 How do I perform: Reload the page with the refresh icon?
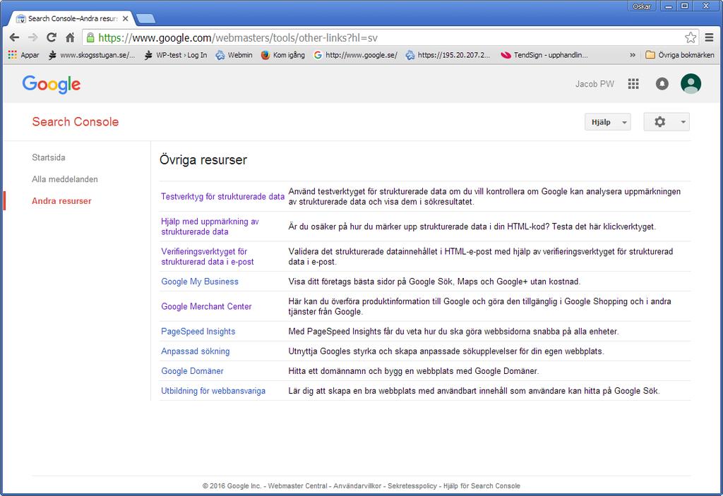(52, 37)
